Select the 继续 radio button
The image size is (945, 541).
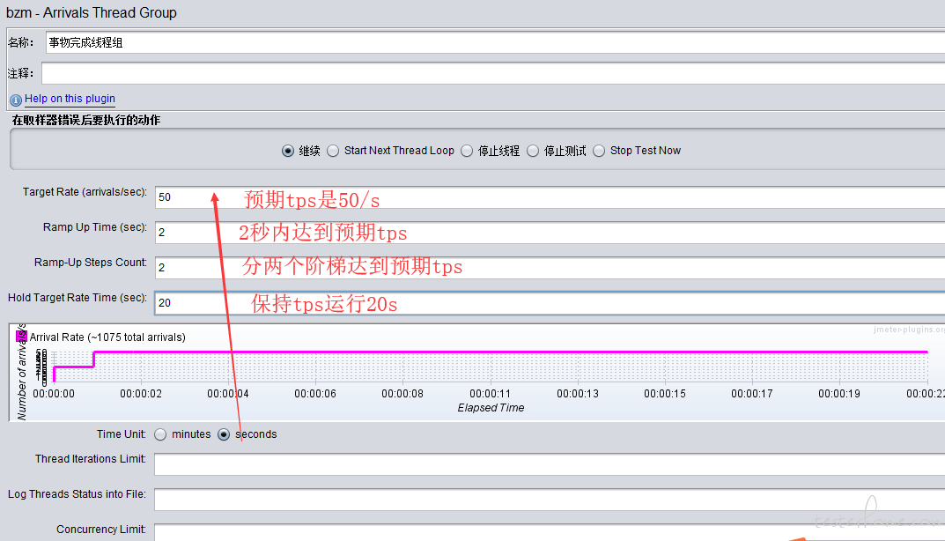tap(288, 151)
